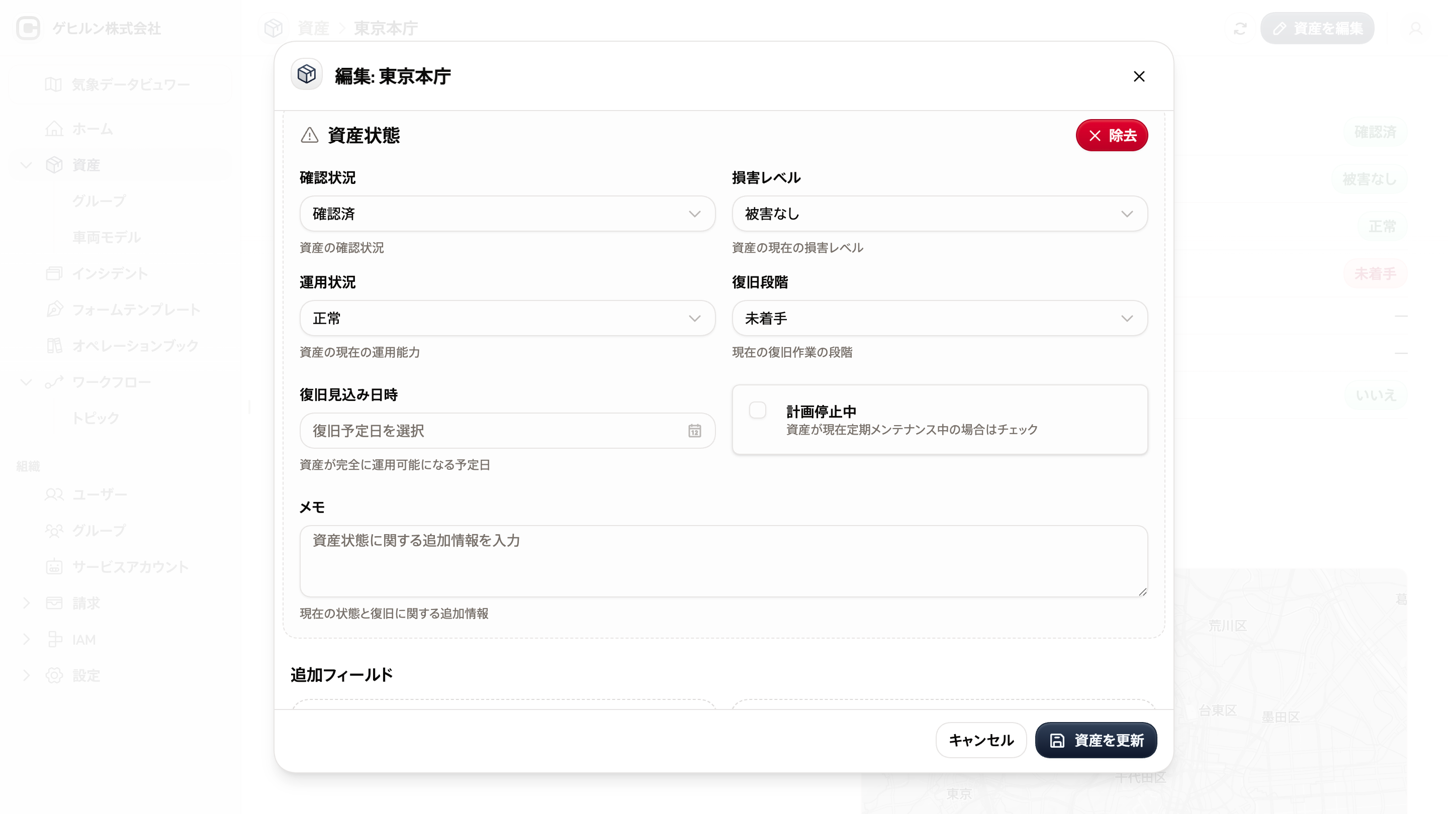Click the オペレーションブック book icon

(54, 346)
